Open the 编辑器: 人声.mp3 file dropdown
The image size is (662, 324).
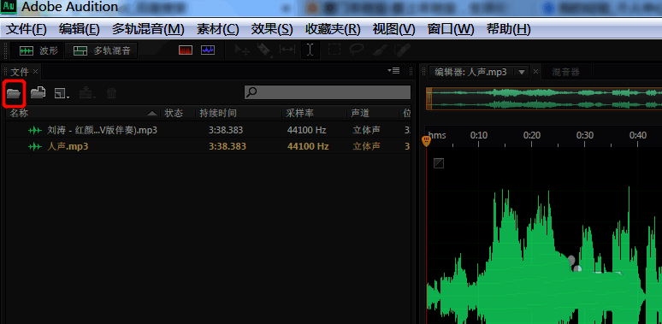point(523,72)
